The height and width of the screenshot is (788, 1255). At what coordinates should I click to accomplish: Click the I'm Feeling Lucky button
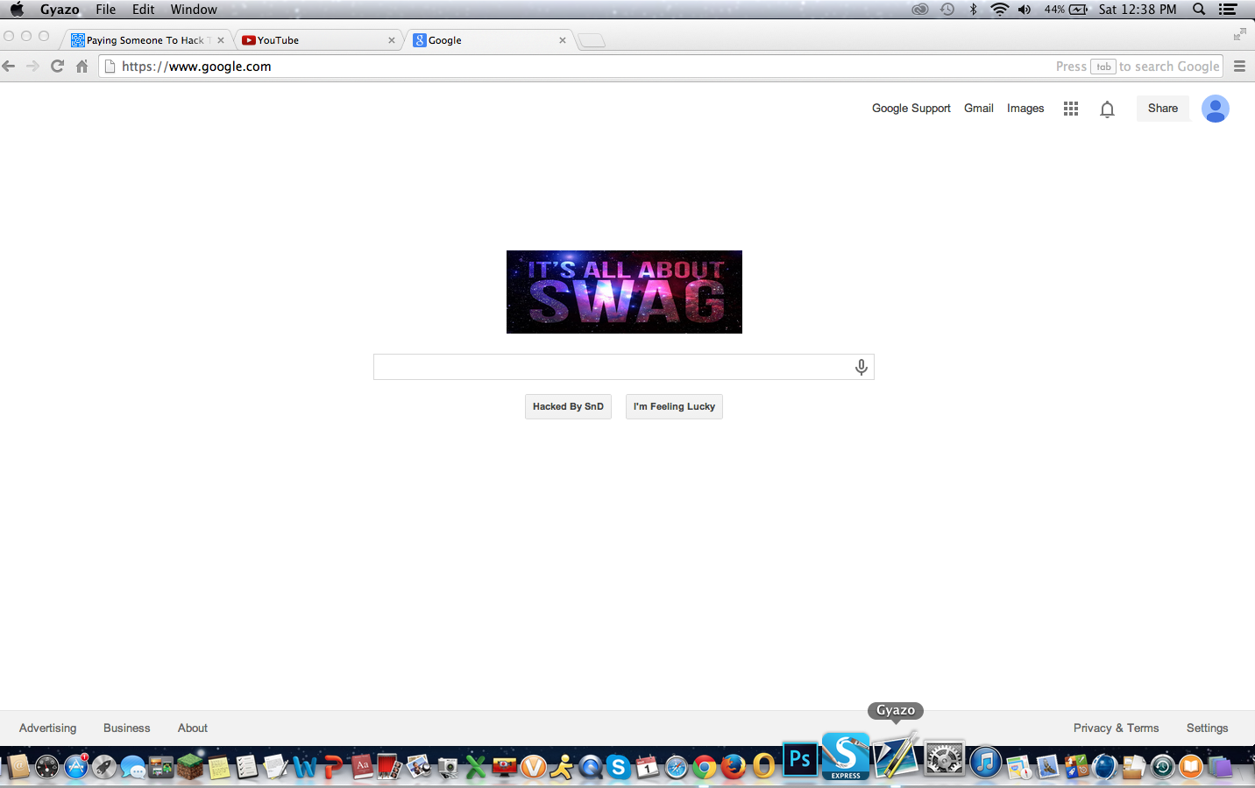pyautogui.click(x=674, y=406)
